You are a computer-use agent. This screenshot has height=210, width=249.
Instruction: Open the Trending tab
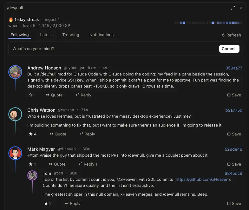tap(71, 35)
